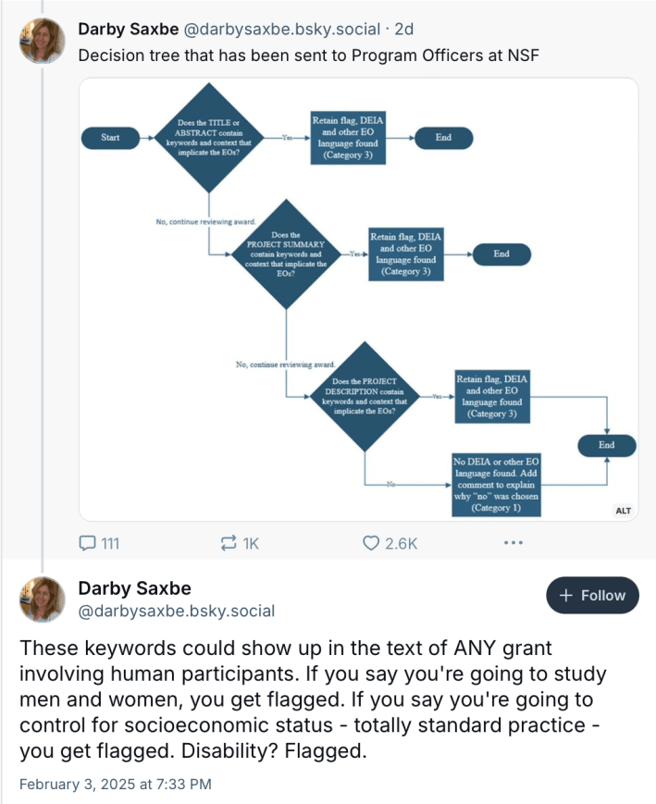Image resolution: width=656 pixels, height=804 pixels.
Task: Click the 1K reposts count
Action: tap(250, 544)
